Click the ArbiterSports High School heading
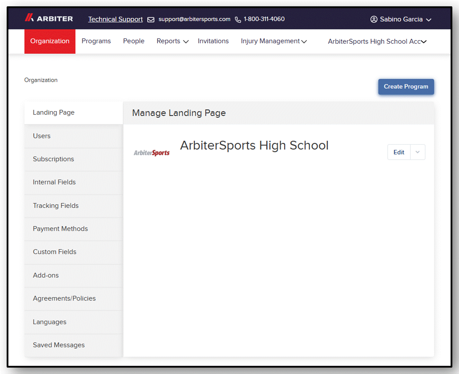This screenshot has height=374, width=459. click(x=254, y=145)
